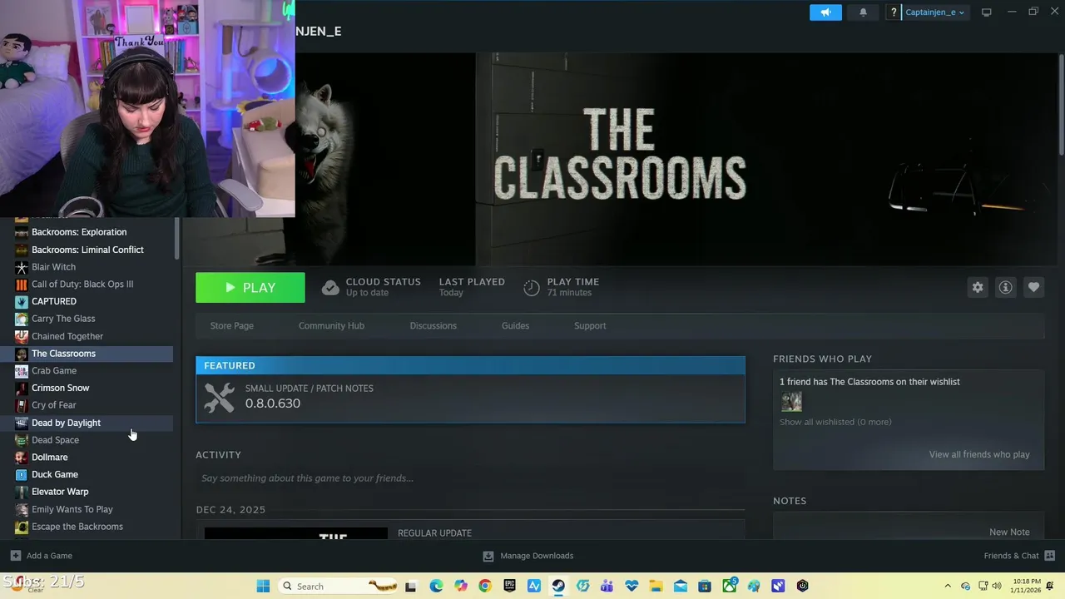This screenshot has height=599, width=1065.
Task: Open the Community Hub tab
Action: tap(331, 325)
